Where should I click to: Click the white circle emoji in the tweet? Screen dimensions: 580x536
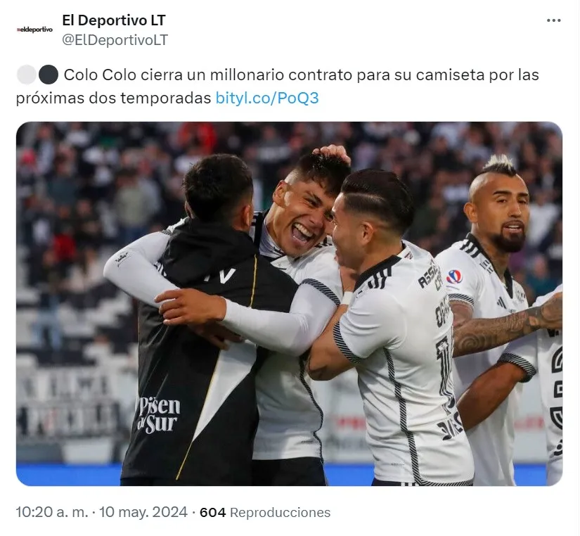(x=26, y=75)
